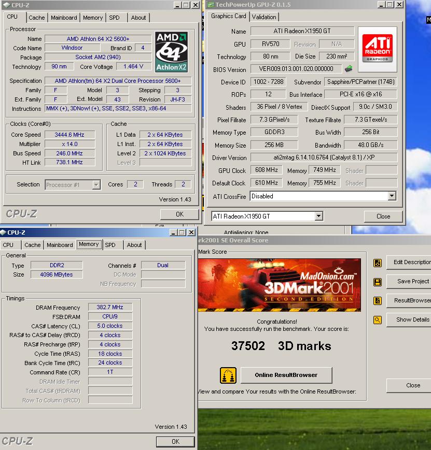Click the Save Project button
This screenshot has width=431, height=450.
pos(409,281)
